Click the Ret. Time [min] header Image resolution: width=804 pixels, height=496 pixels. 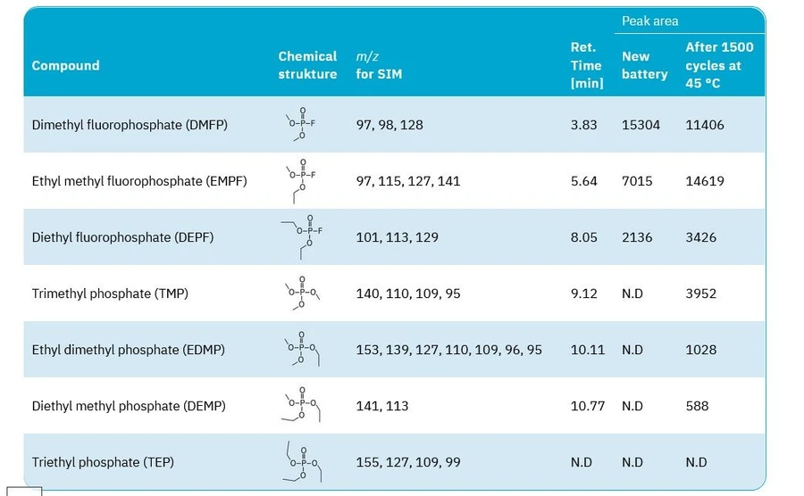587,65
